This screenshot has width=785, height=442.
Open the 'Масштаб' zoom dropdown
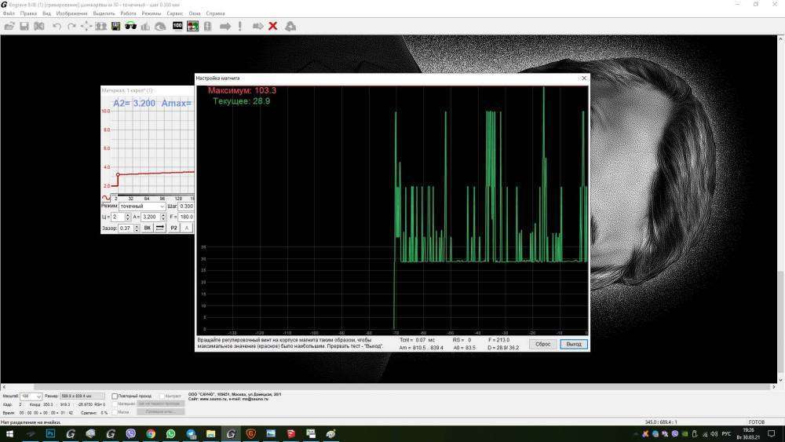coord(38,396)
